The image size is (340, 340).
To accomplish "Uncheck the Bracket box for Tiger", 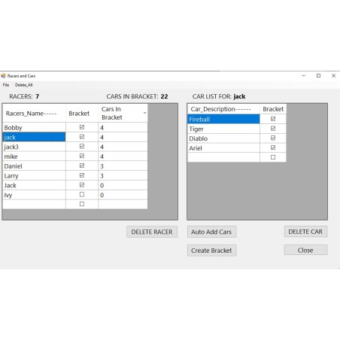I will (x=273, y=129).
